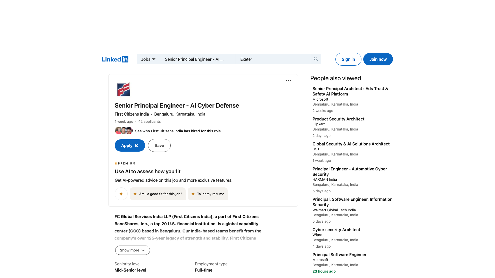The height and width of the screenshot is (278, 495).
Task: Click the 'UST' company name
Action: point(316,149)
